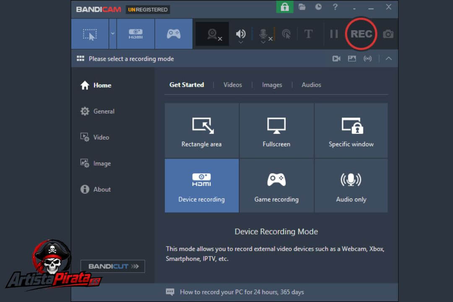
Task: Click the pause recording button
Action: (x=334, y=34)
